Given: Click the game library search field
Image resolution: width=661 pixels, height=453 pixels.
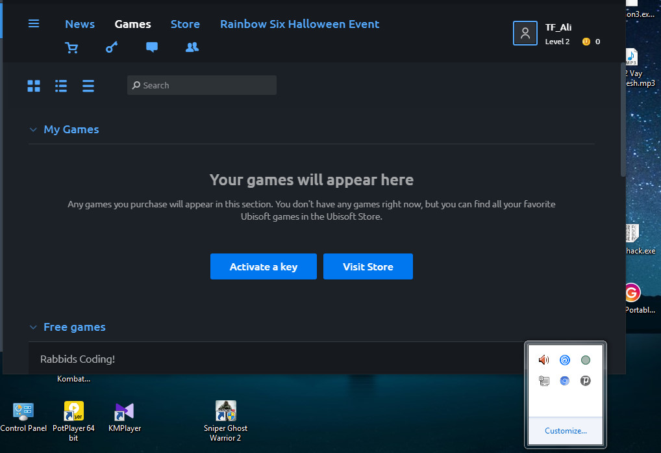Looking at the screenshot, I should click(201, 85).
